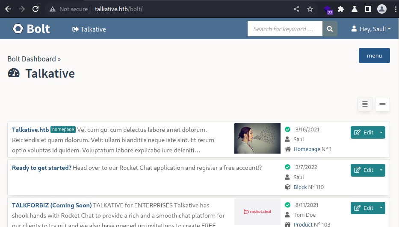The width and height of the screenshot is (399, 227).
Task: Open the TALKFORBIZ (Coming Soon) record
Action: click(52, 205)
